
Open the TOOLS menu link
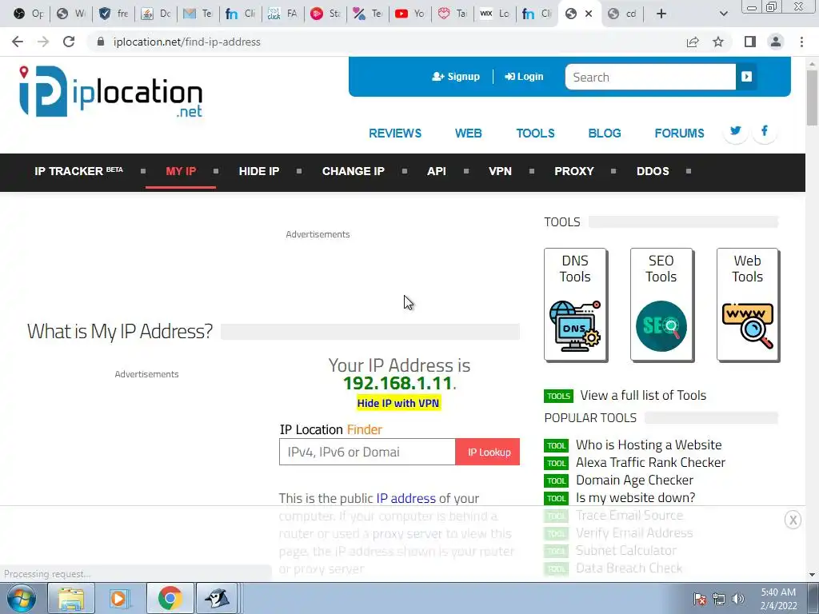pos(535,134)
